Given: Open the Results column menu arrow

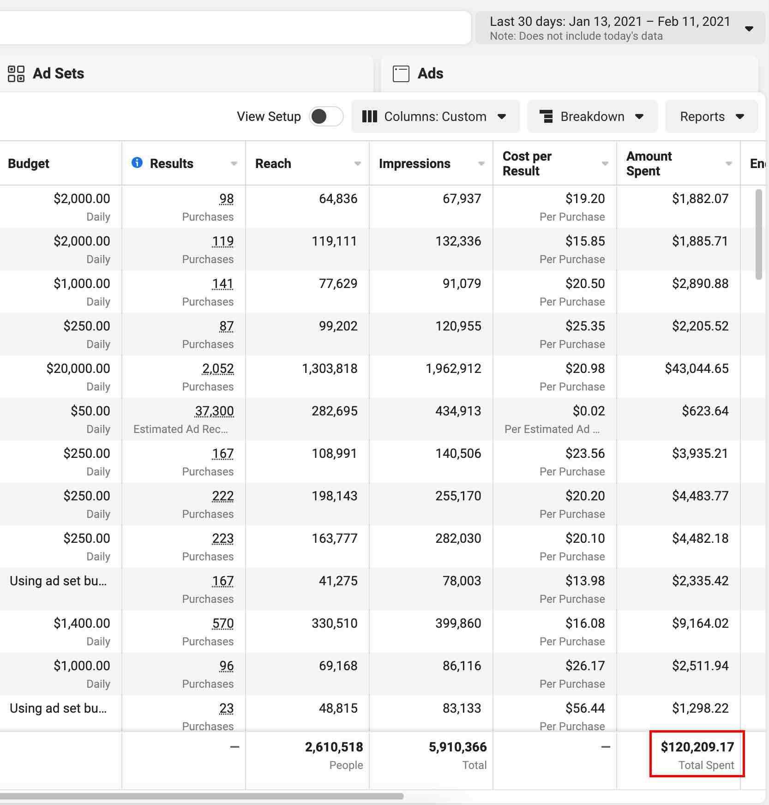Looking at the screenshot, I should point(234,163).
